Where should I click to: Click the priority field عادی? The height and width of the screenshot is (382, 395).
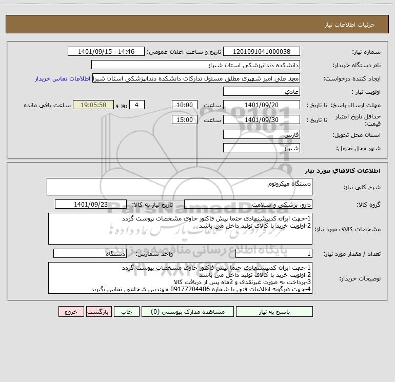[262, 91]
